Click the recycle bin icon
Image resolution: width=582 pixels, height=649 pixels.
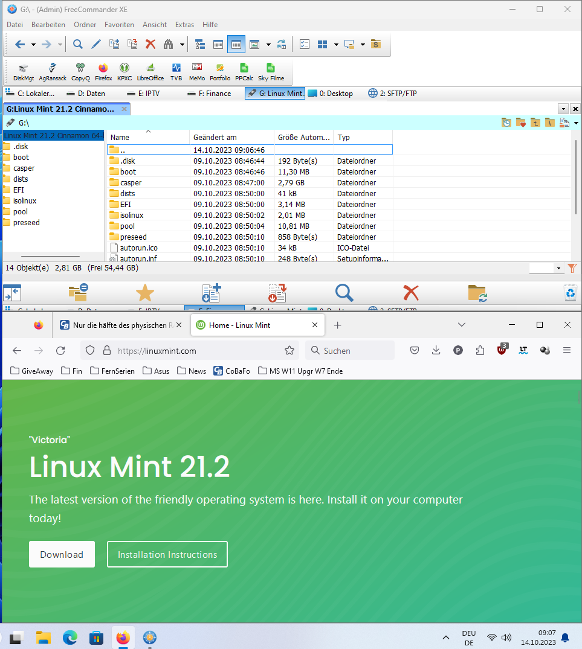coord(571,293)
